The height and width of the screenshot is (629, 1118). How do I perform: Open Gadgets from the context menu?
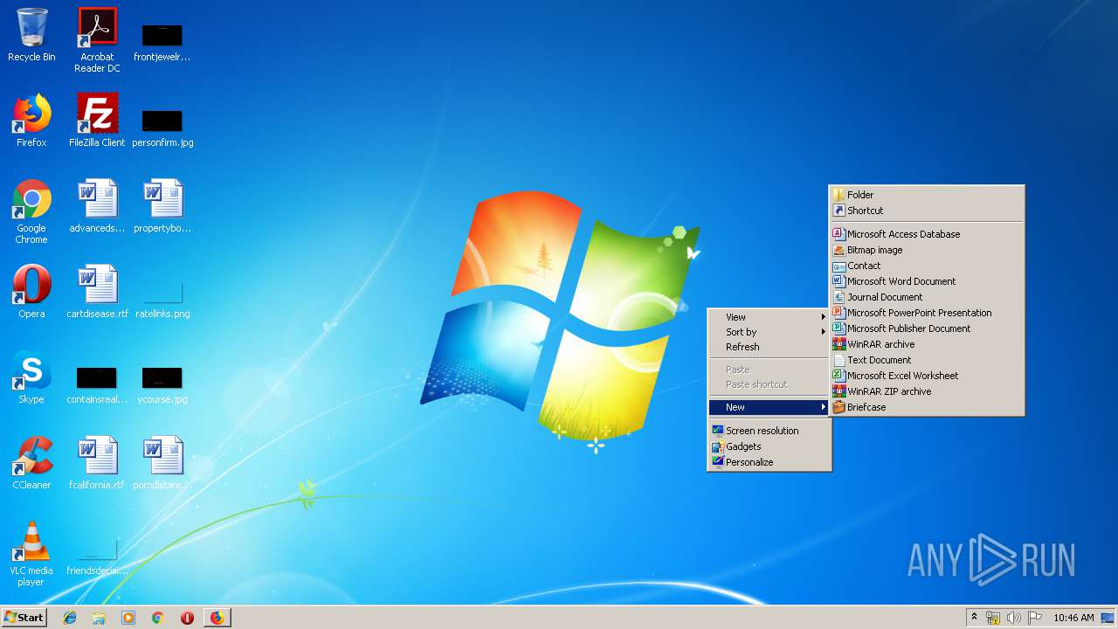click(769, 446)
